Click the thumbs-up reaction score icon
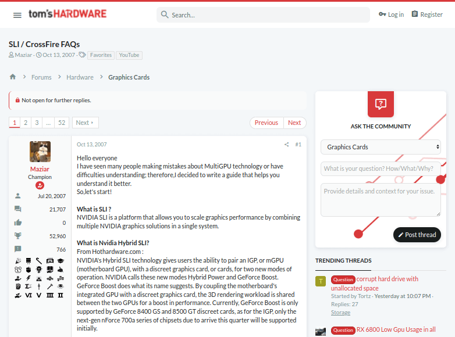 pos(17,223)
